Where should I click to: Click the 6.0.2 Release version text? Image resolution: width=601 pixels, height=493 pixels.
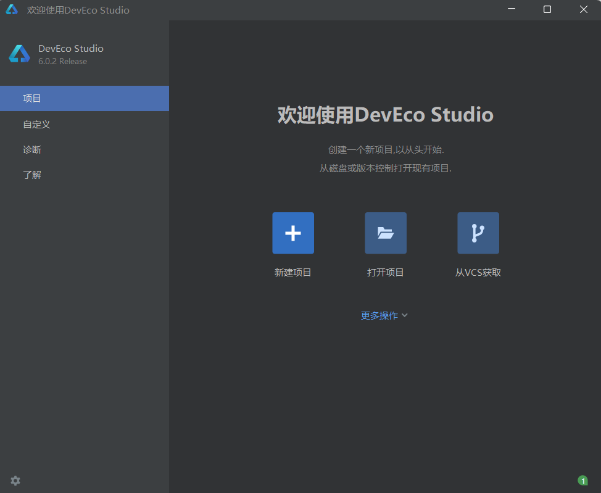tap(62, 61)
